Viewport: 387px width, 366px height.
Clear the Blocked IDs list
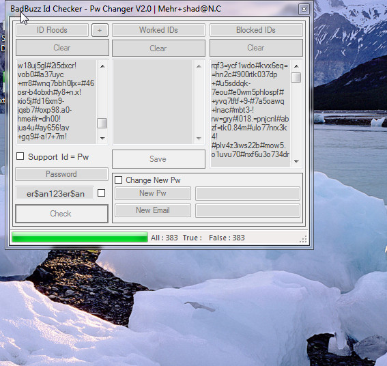pyautogui.click(x=256, y=48)
